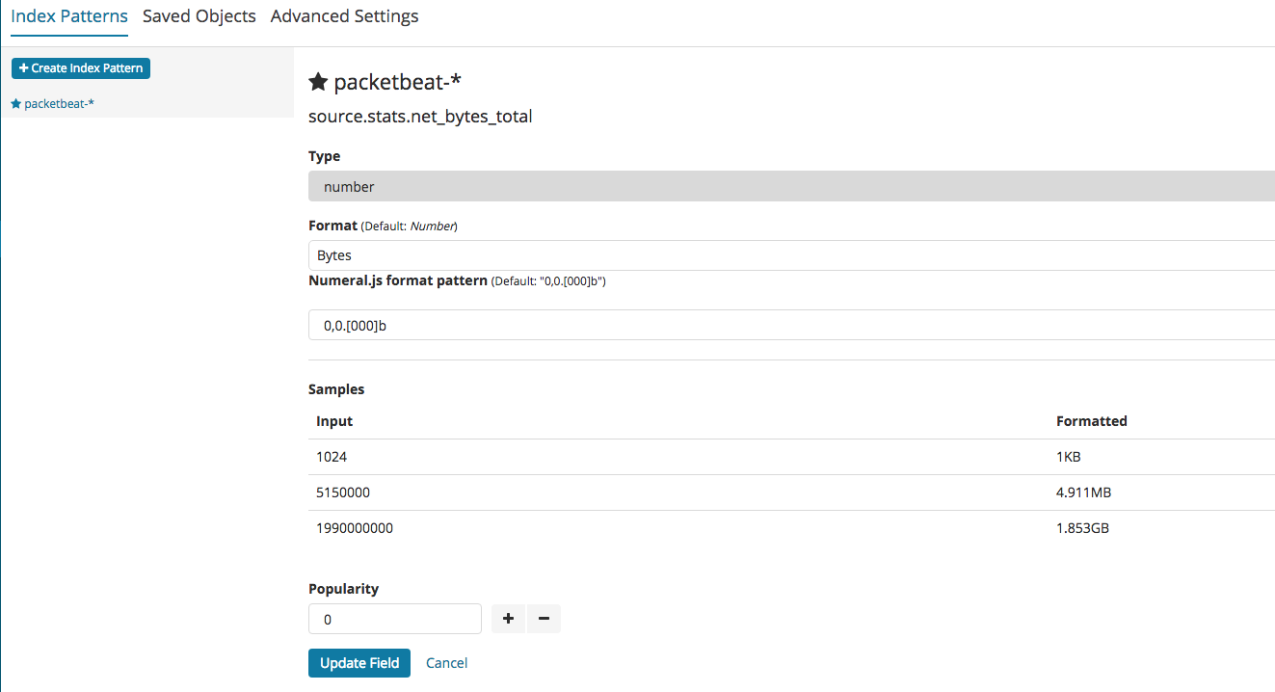
Task: Click the star icon beside the packetbeat-* heading
Action: (318, 83)
